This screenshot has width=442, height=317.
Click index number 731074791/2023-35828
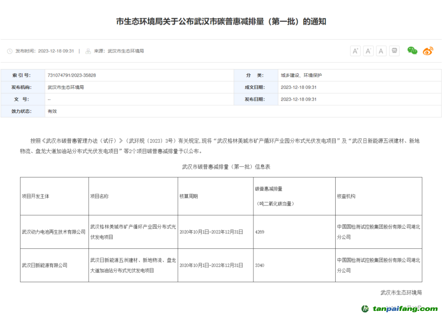pyautogui.click(x=72, y=76)
